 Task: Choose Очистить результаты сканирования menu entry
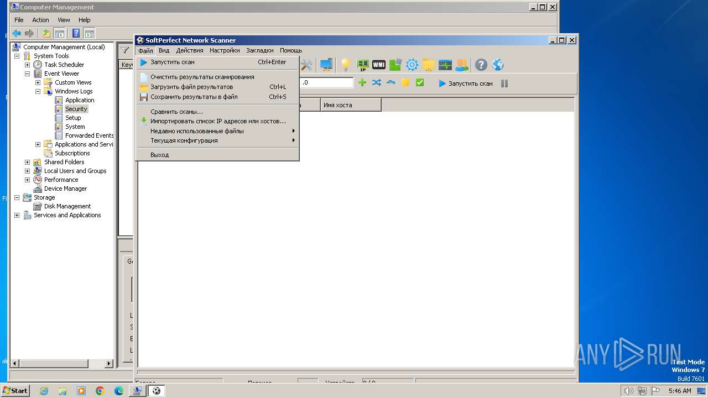[x=217, y=77]
